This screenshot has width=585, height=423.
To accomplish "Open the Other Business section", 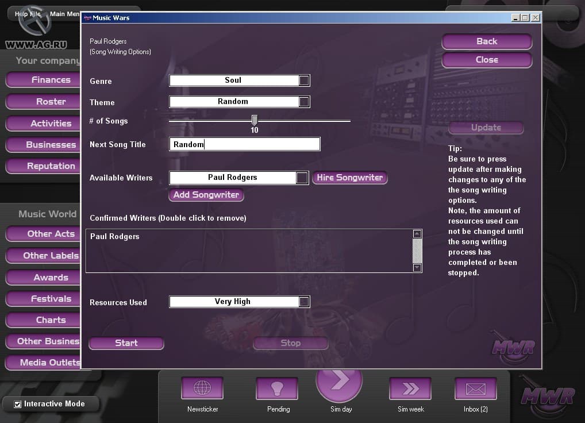I will (x=44, y=341).
